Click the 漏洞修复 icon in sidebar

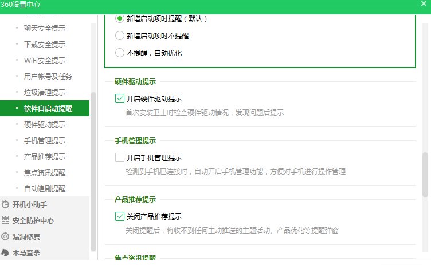5,236
